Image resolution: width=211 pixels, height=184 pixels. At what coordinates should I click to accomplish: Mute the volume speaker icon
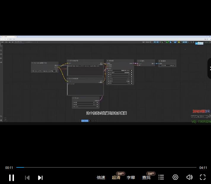coord(189,177)
